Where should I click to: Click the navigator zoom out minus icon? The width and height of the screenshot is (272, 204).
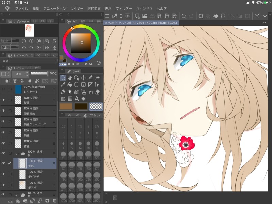[24, 41]
